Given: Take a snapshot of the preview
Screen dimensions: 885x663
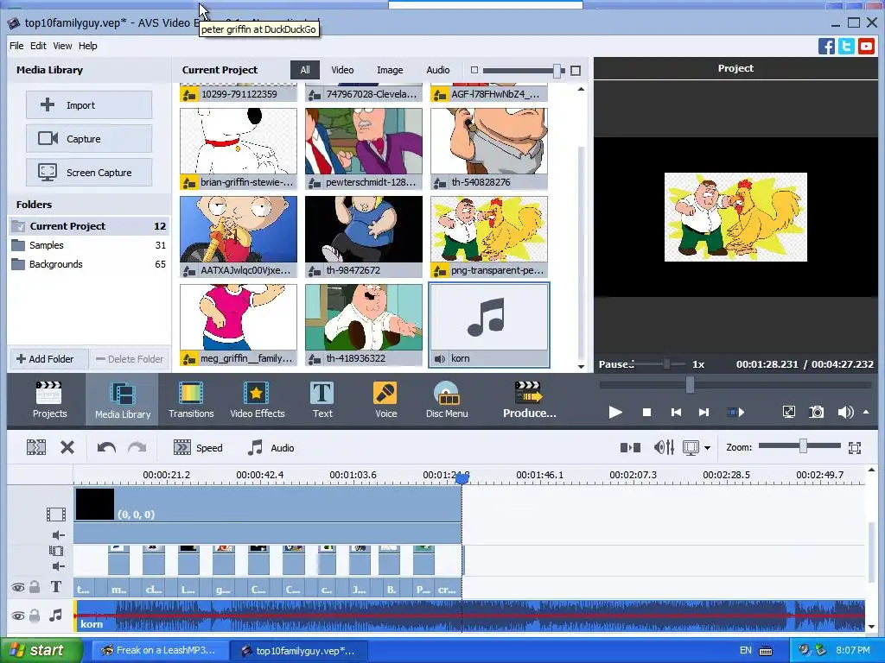Looking at the screenshot, I should [816, 412].
